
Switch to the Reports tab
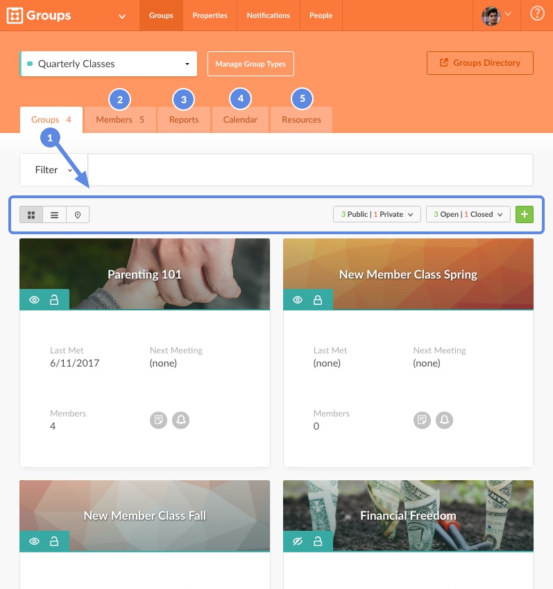184,120
